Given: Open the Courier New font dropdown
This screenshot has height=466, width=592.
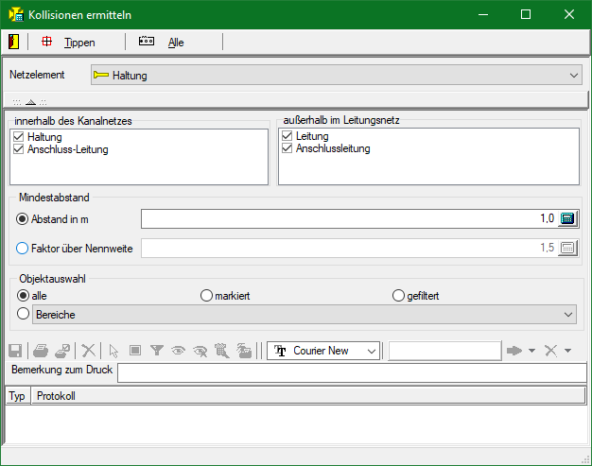Looking at the screenshot, I should tap(371, 351).
